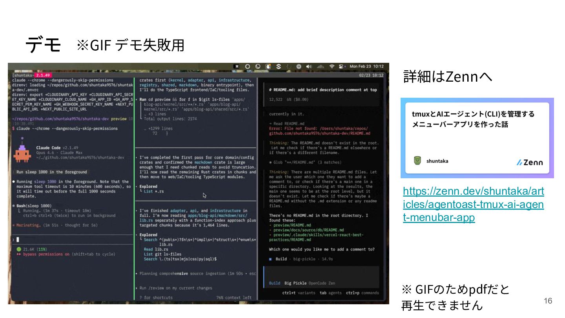Screen dimensions: 565x318
Task: Click the 'tab agents' shortcut hint
Action: [x=330, y=293]
